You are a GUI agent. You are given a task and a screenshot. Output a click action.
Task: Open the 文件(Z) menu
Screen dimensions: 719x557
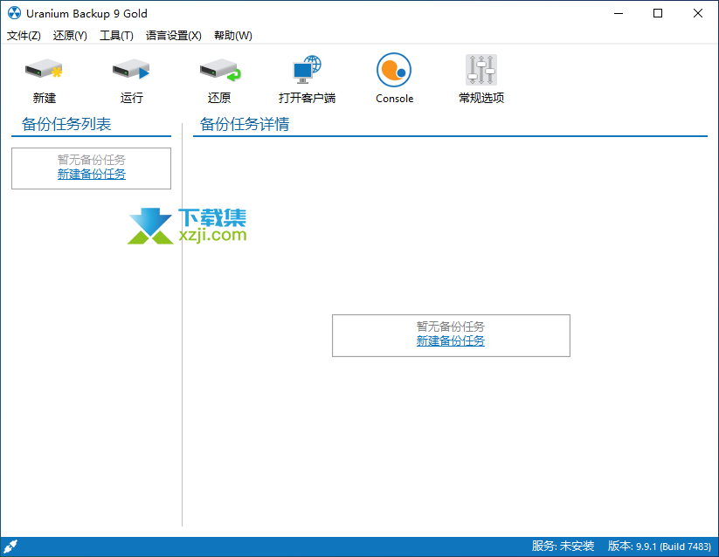24,36
